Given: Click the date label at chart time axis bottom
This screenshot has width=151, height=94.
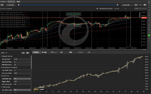Looking at the screenshot, I should pos(130,47).
